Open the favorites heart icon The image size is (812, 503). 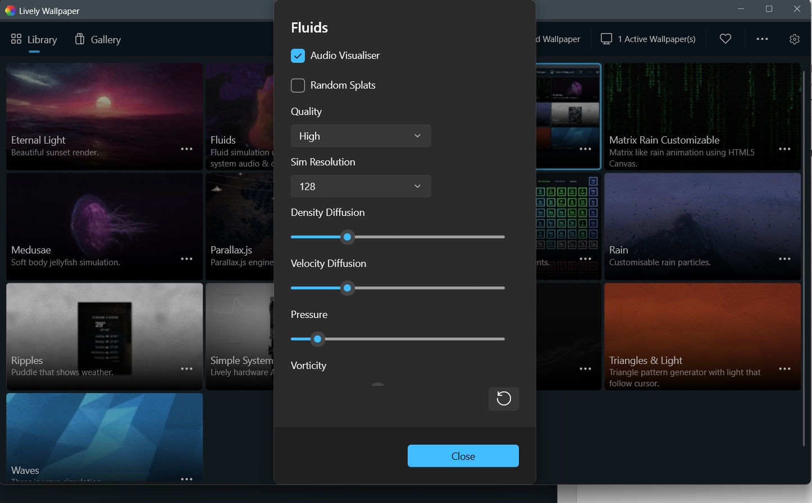pos(726,39)
